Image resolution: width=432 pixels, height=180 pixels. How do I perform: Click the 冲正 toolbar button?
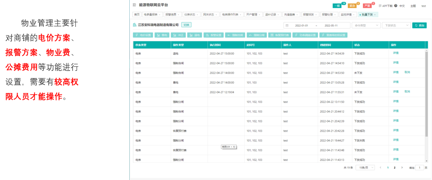tap(178, 35)
